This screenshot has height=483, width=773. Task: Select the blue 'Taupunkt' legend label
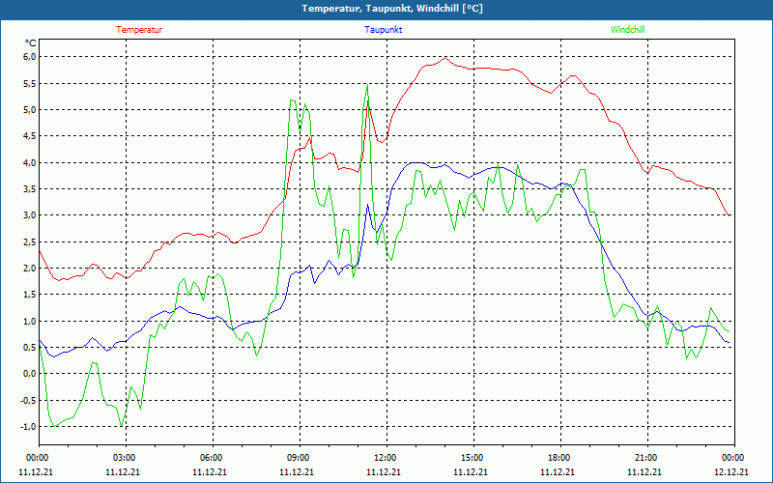(x=383, y=30)
